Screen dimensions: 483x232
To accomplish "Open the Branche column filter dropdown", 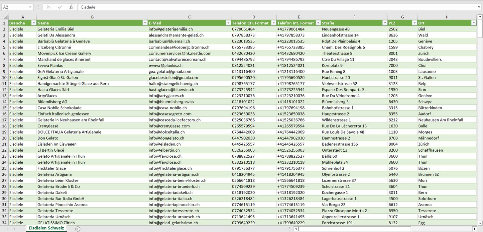I will (33, 23).
